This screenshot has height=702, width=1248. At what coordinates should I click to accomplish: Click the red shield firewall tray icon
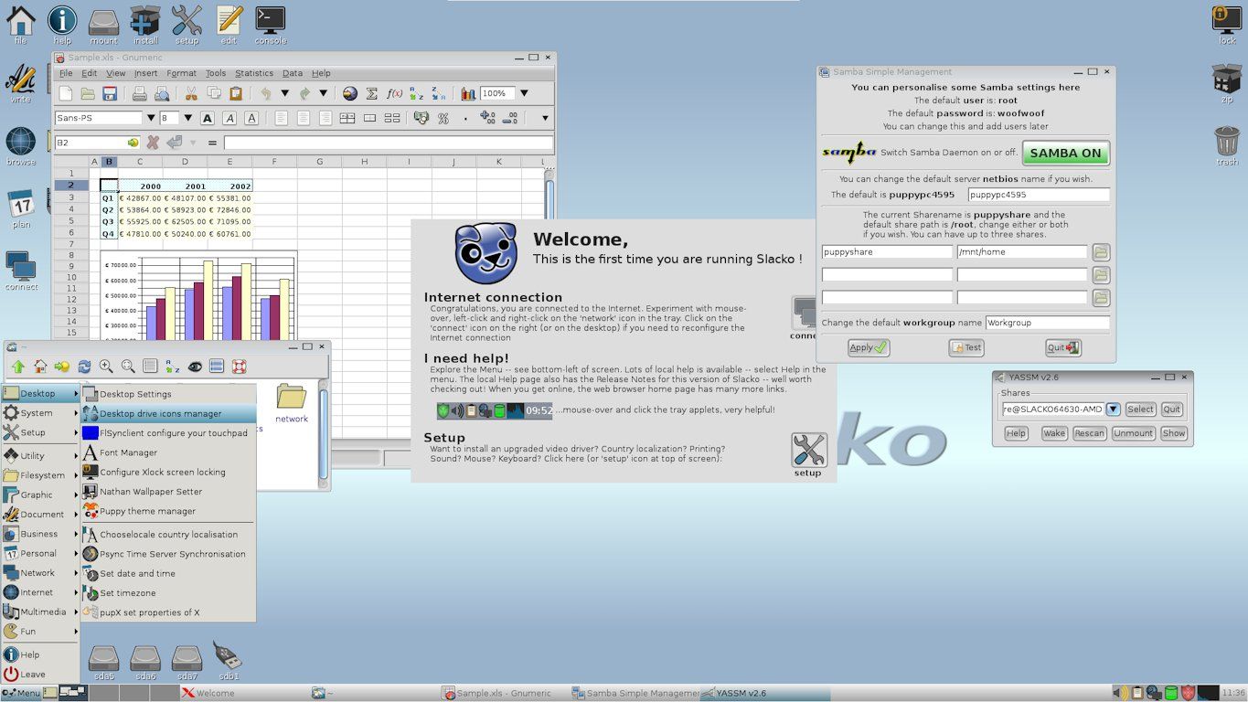(1187, 693)
